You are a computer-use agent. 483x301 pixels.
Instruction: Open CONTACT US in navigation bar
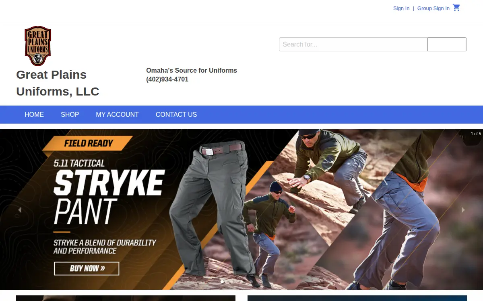click(176, 114)
